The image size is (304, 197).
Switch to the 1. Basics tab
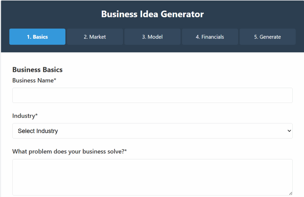tap(37, 37)
